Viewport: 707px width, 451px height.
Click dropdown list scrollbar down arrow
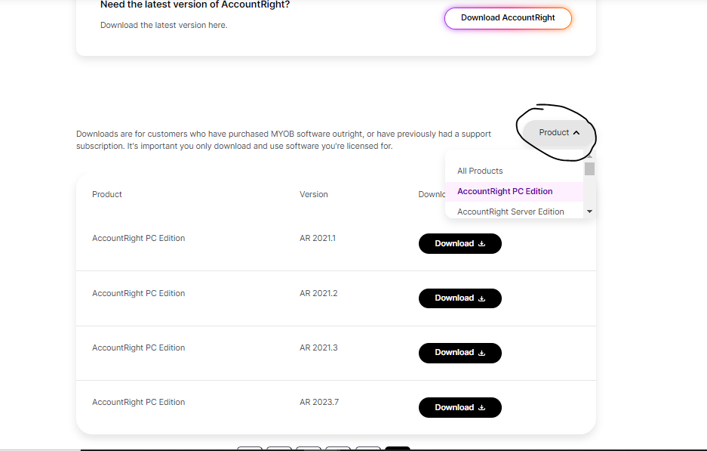[589, 212]
